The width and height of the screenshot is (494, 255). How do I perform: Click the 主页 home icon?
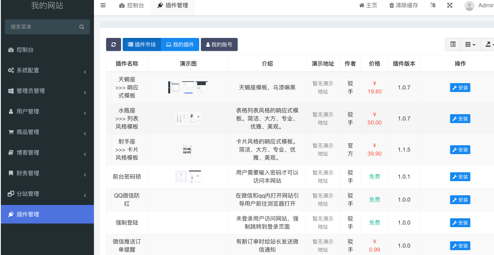(x=361, y=5)
